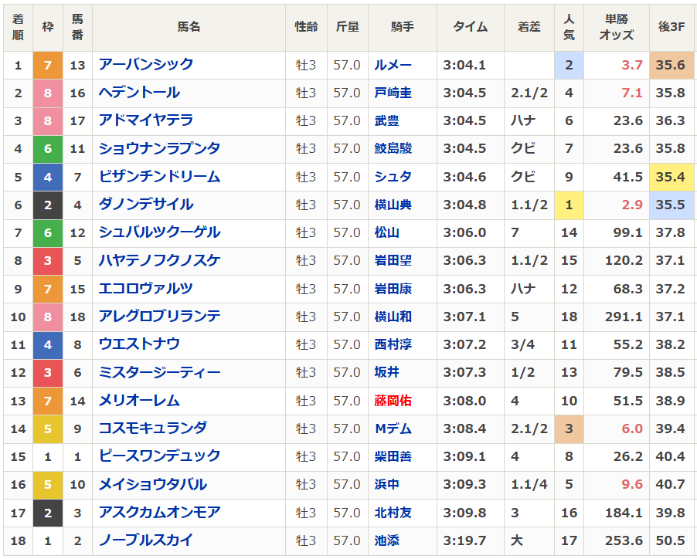Screen dimensions: 697x559
Task: Click the horse name コスモキュランダ
Action: pos(152,429)
